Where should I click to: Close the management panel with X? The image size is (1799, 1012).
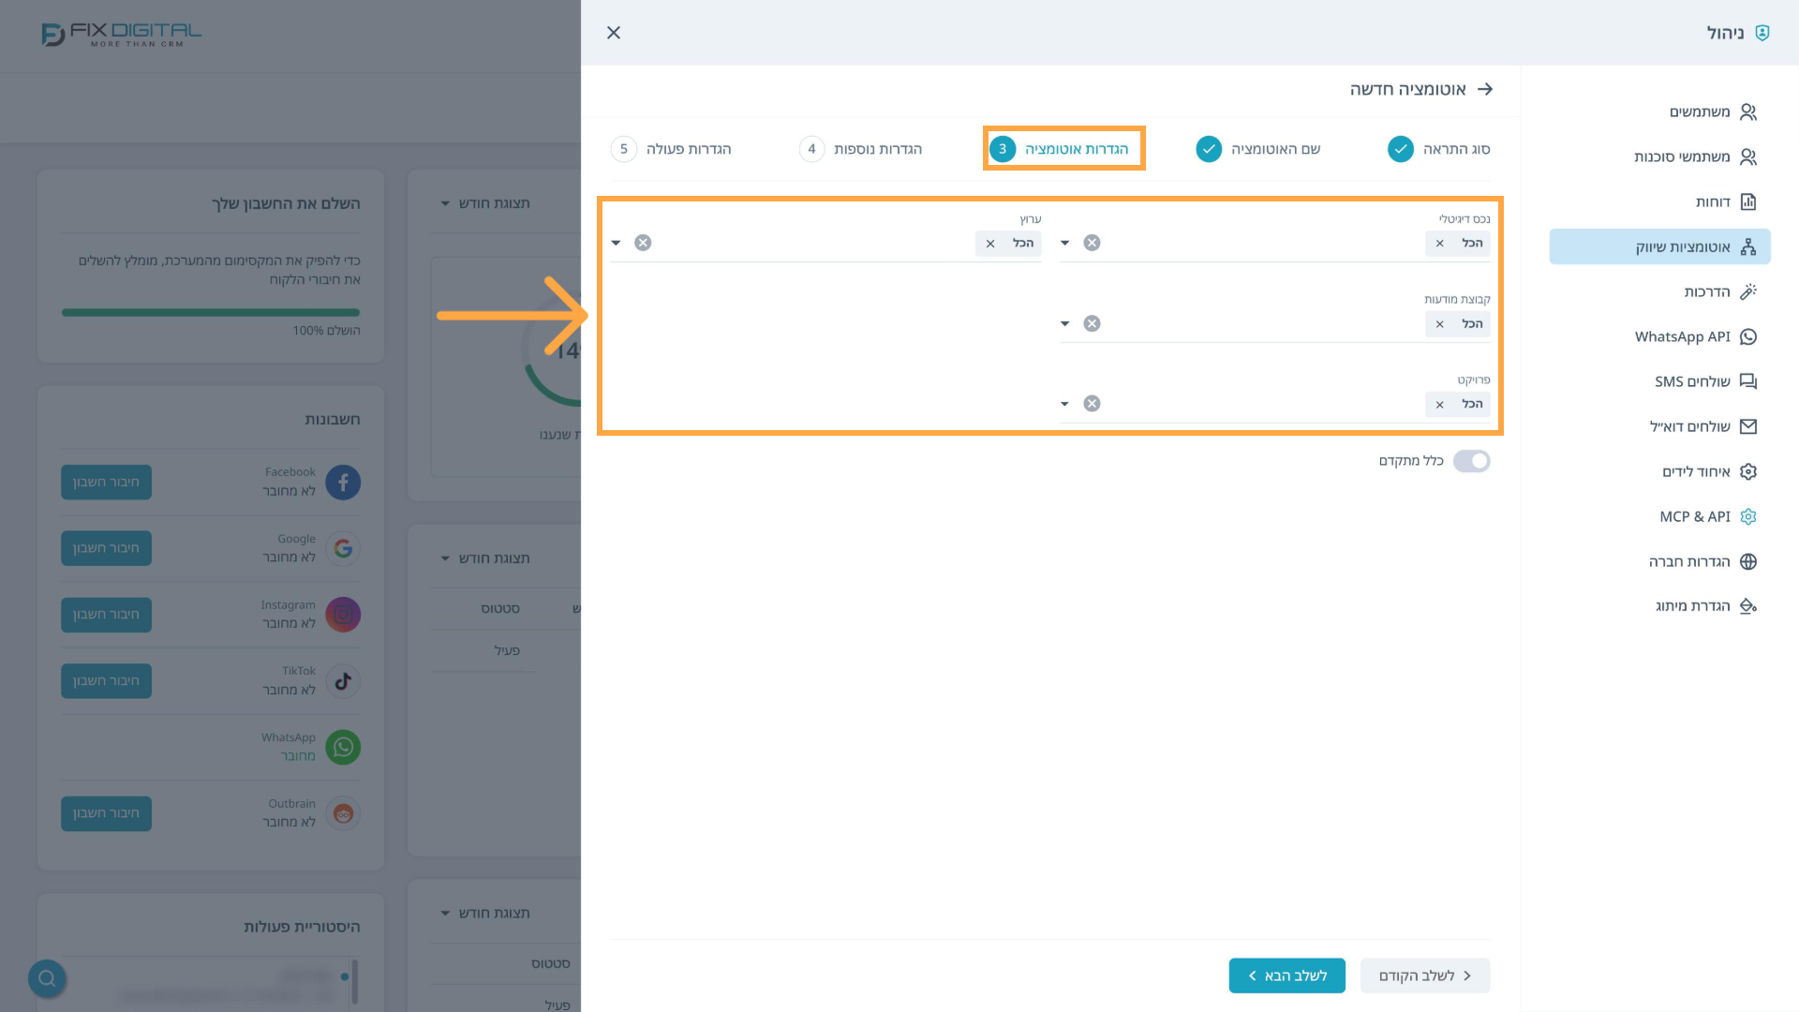[x=614, y=33]
